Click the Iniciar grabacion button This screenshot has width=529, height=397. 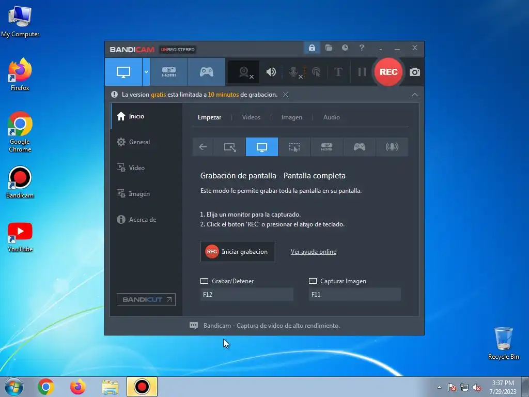[238, 252]
